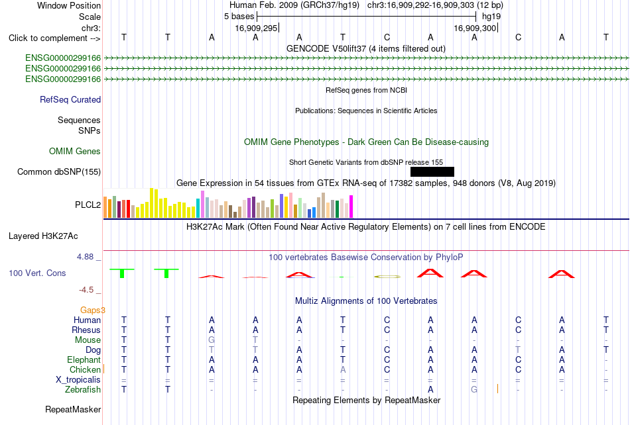The width and height of the screenshot is (630, 425).
Task: Click the 16,909,300 ruler coordinate
Action: (475, 28)
